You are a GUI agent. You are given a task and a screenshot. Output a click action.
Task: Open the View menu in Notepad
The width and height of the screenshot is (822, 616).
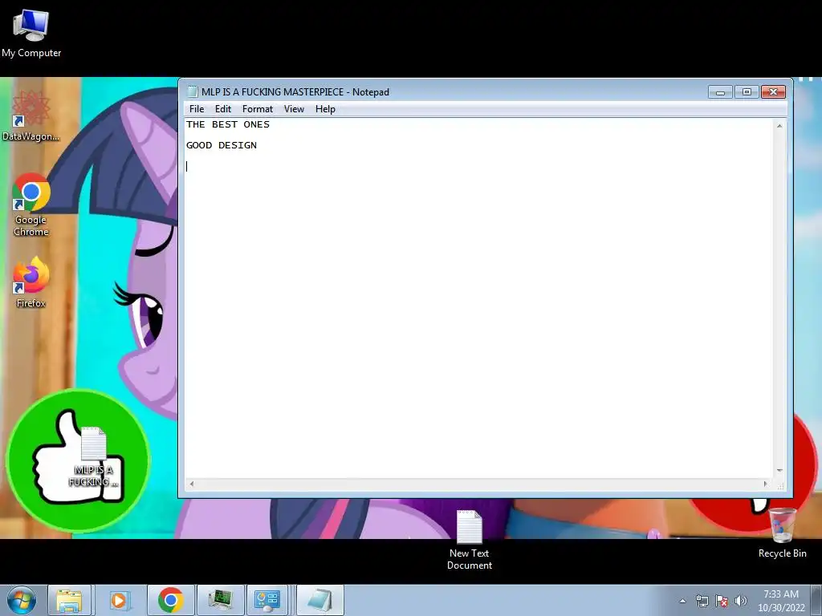[x=294, y=109]
